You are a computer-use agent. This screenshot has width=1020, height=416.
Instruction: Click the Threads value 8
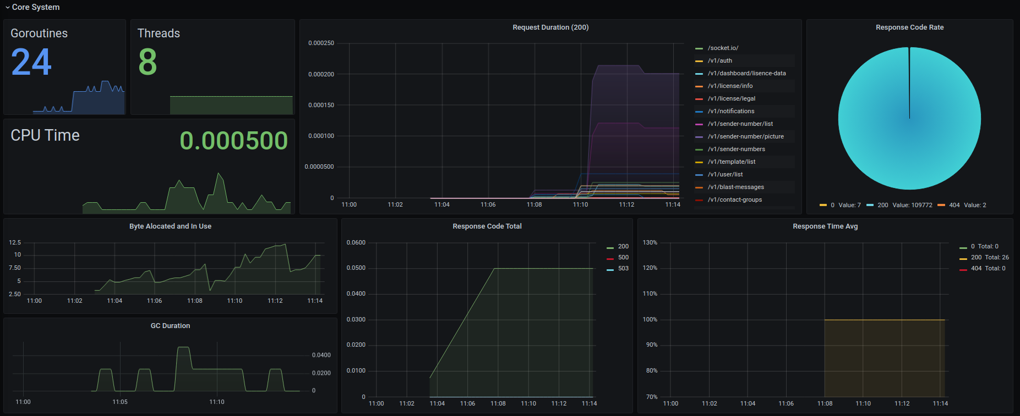tap(148, 62)
